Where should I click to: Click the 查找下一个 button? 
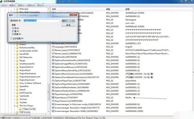tap(68, 21)
